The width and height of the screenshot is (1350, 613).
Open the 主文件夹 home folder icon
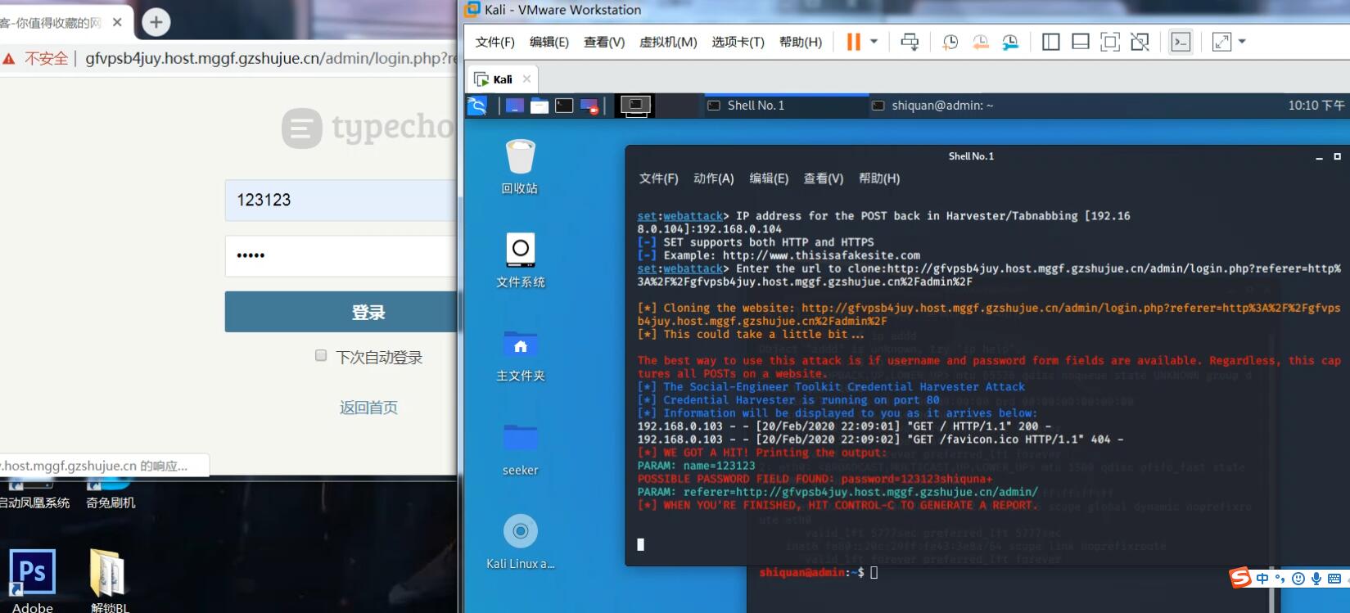[x=520, y=354]
